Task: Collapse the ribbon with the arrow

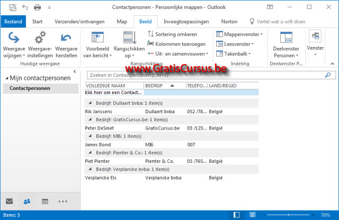Action: [332, 63]
